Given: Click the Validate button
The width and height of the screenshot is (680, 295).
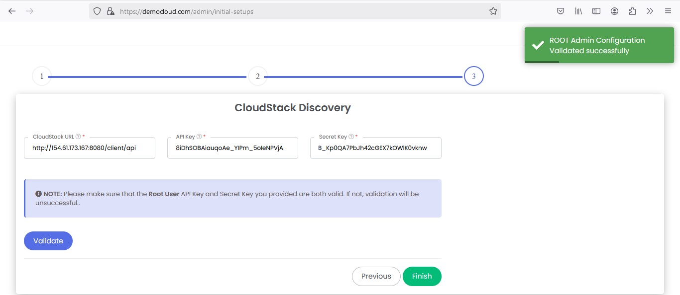Looking at the screenshot, I should coord(48,241).
